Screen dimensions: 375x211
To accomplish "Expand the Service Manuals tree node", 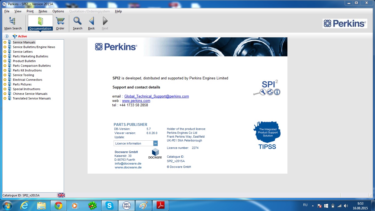I will coord(5,42).
